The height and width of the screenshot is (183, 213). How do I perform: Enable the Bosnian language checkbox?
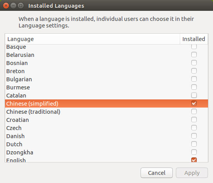[x=194, y=63]
